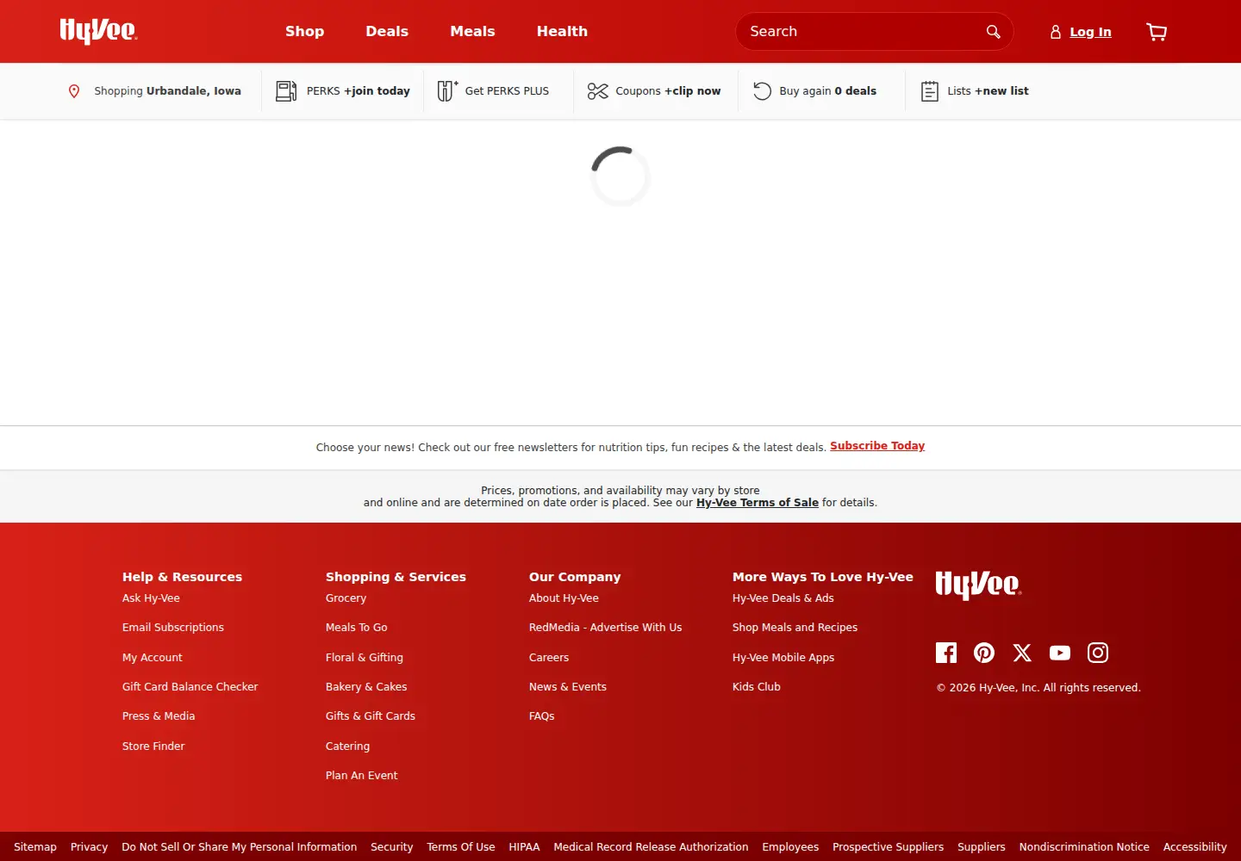Open the Kids Club link
Image resolution: width=1241 pixels, height=861 pixels.
tap(757, 687)
